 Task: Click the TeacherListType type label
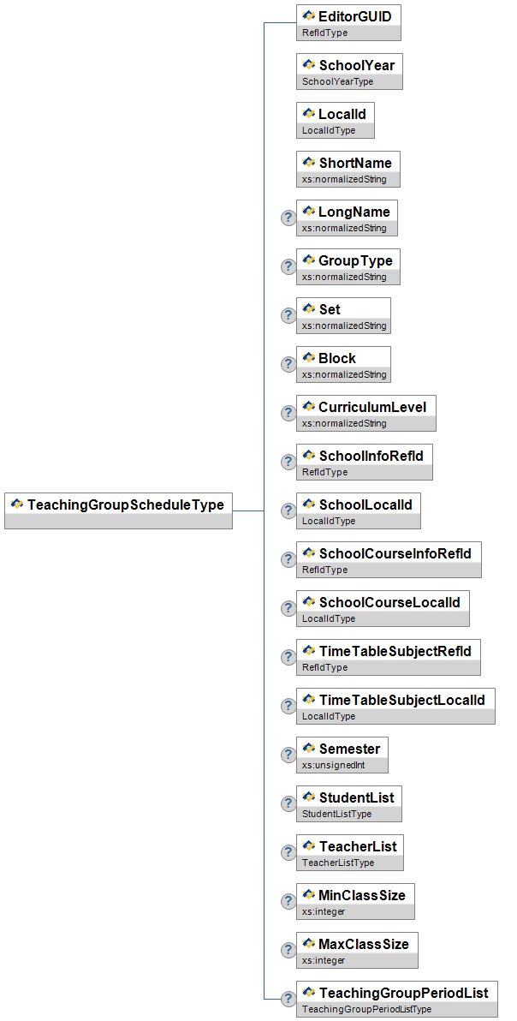337,863
